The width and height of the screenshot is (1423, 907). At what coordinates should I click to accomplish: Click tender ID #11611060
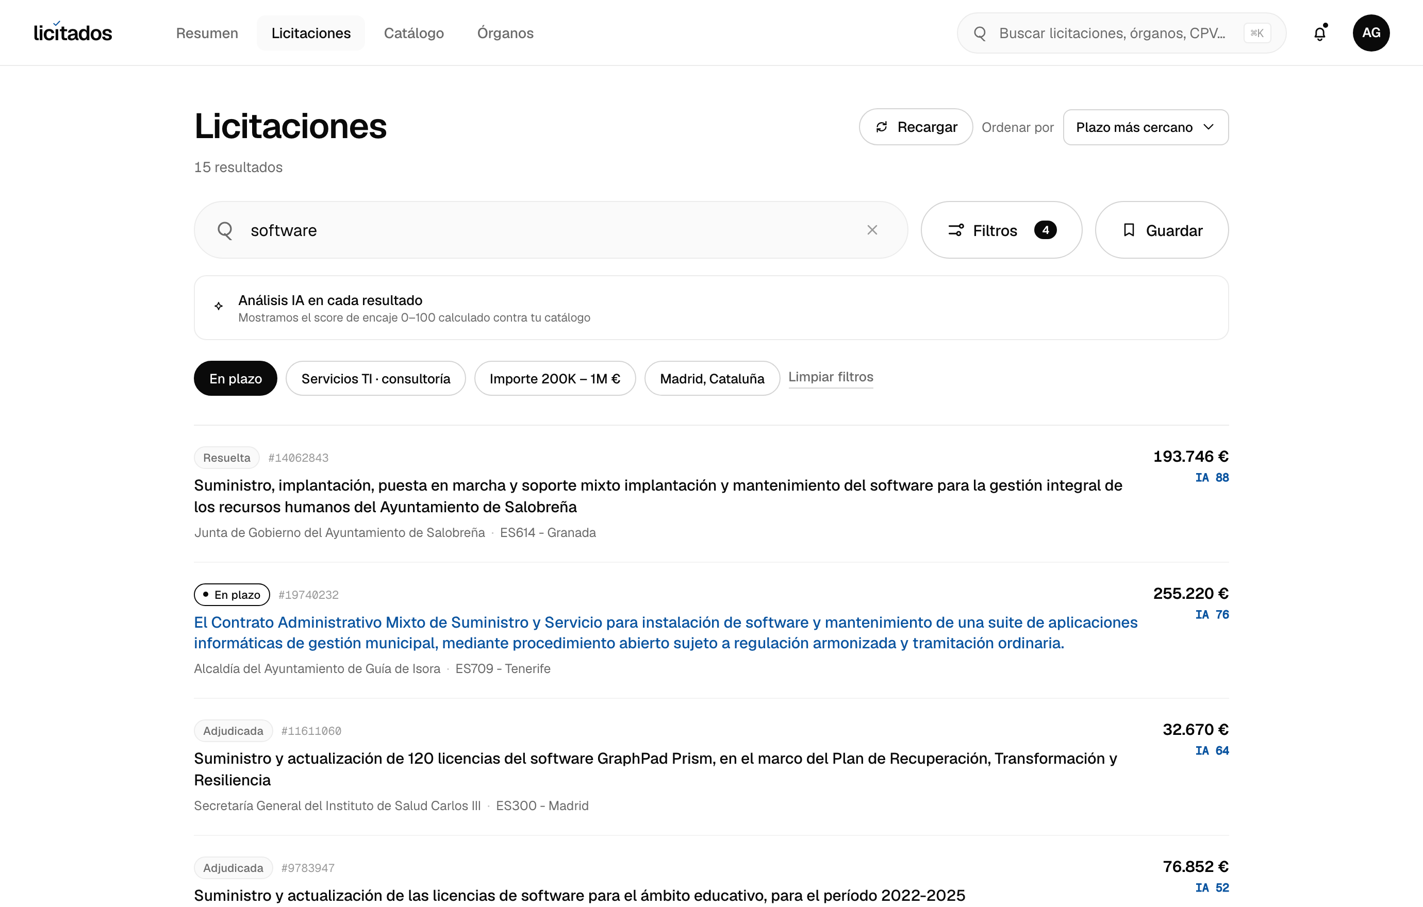pyautogui.click(x=311, y=731)
